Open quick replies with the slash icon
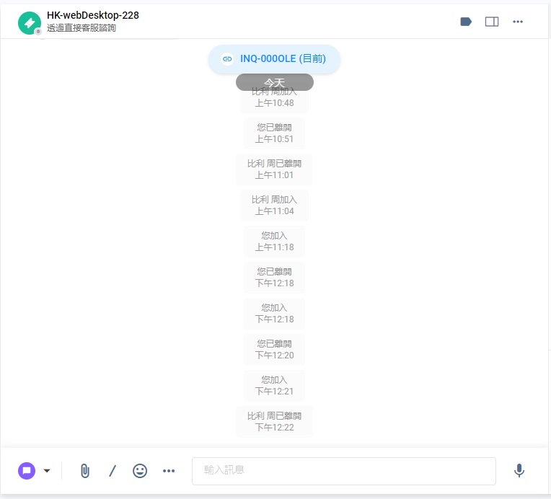Viewport: 551px width, 499px height. coord(113,471)
